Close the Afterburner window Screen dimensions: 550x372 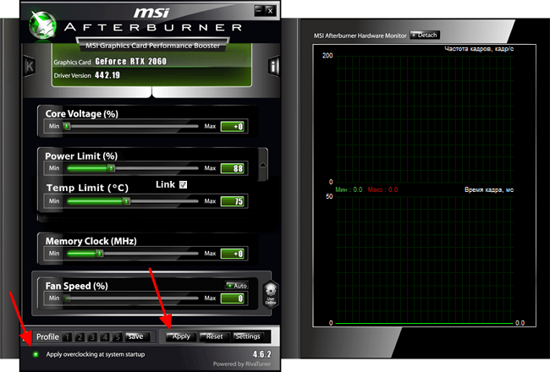click(x=271, y=11)
